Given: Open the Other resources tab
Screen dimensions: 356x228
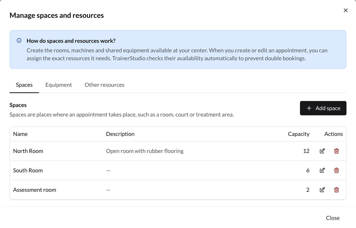Looking at the screenshot, I should click(x=105, y=85).
